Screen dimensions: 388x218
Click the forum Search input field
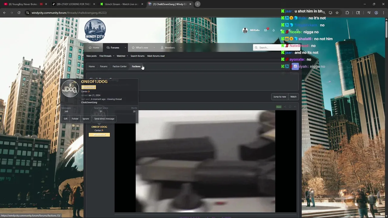coord(276,48)
